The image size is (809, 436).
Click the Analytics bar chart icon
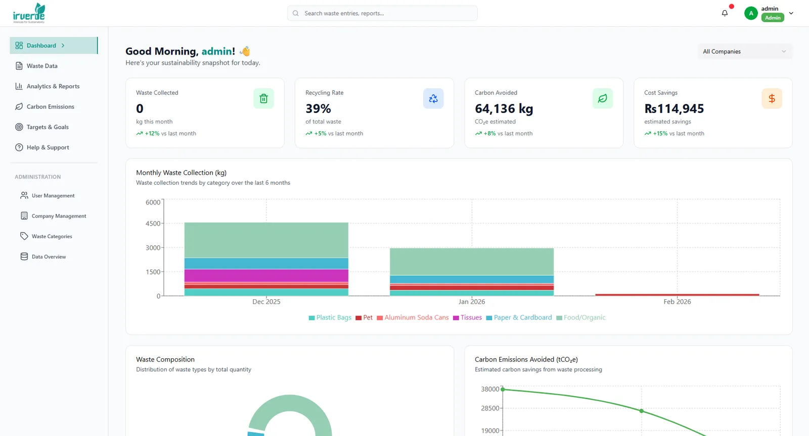coord(19,86)
